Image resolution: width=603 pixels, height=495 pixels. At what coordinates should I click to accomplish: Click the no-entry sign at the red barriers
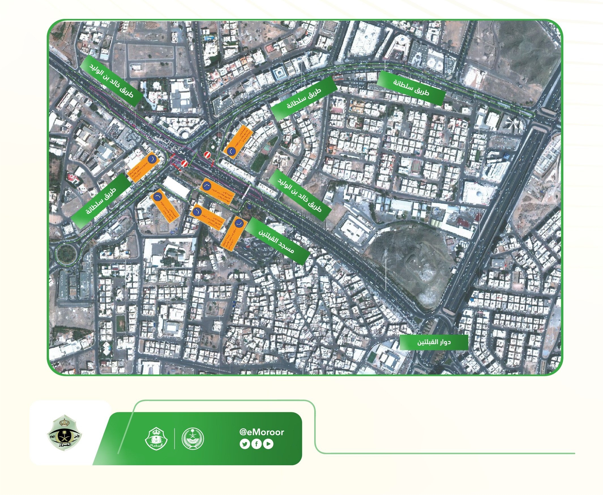click(185, 164)
